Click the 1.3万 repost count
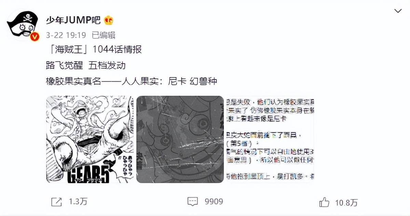 point(78,202)
